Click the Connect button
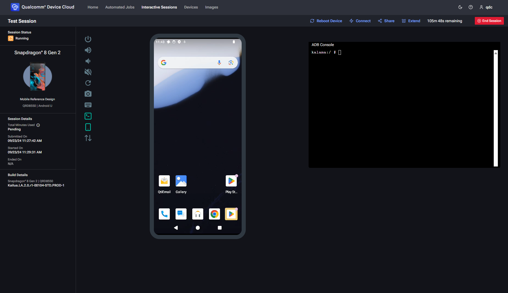Viewport: 508px width, 293px height. 360,21
